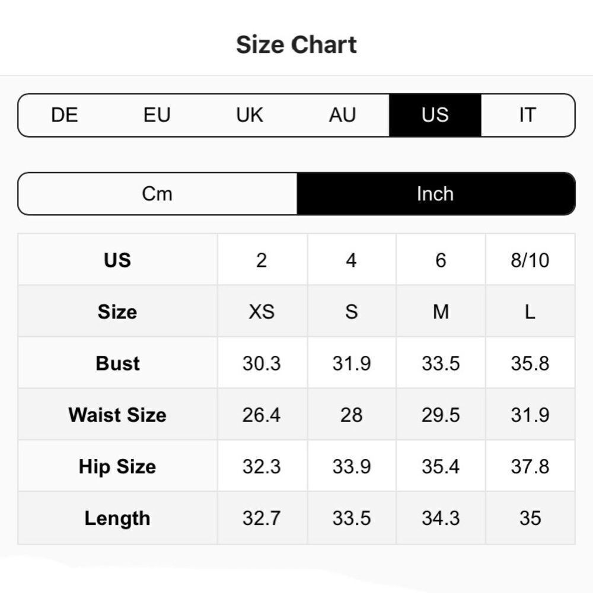
Task: Switch to AU size region
Action: pos(342,115)
